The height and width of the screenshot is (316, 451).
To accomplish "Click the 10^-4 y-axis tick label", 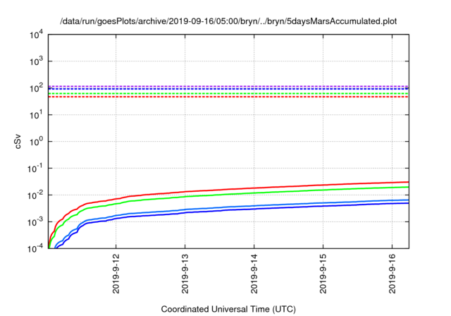I will click(x=35, y=248).
